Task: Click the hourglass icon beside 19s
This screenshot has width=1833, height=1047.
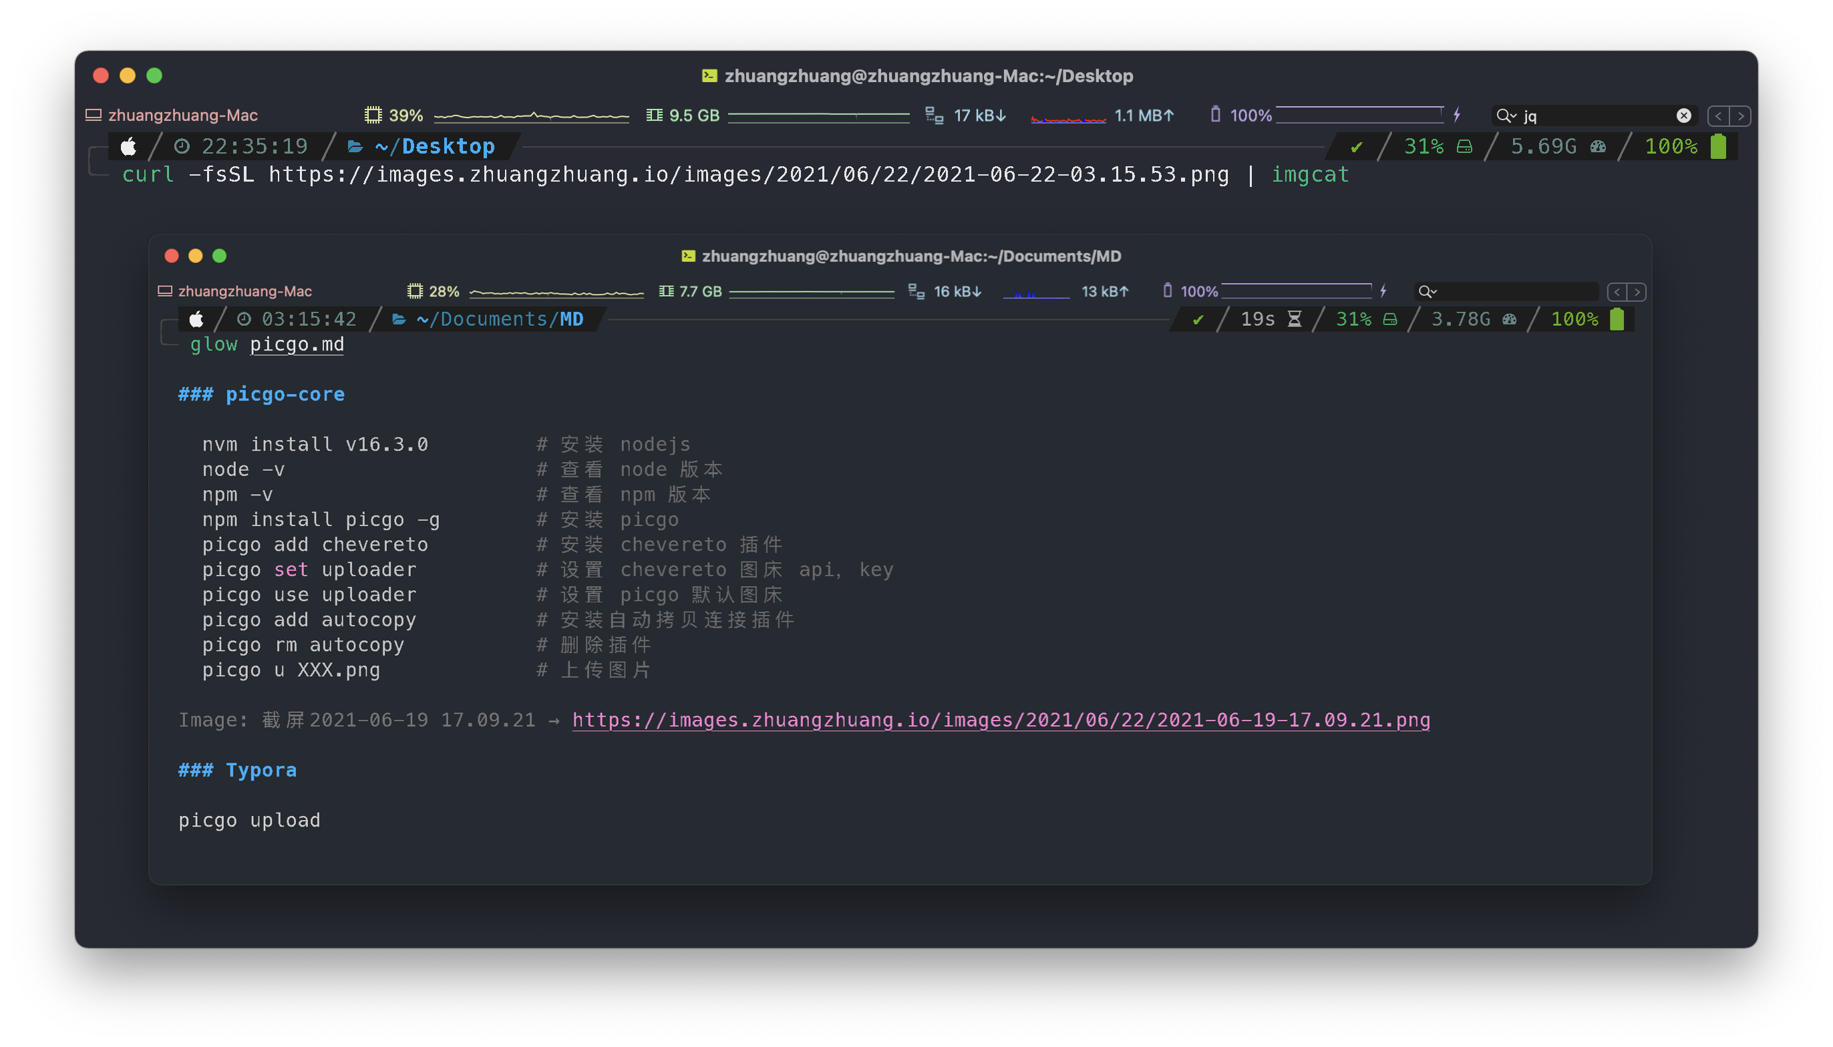Action: pos(1294,319)
